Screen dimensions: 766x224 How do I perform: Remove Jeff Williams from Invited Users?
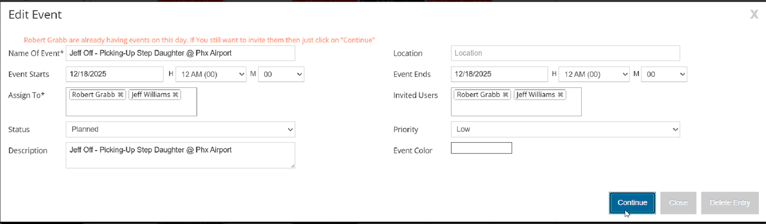point(560,95)
